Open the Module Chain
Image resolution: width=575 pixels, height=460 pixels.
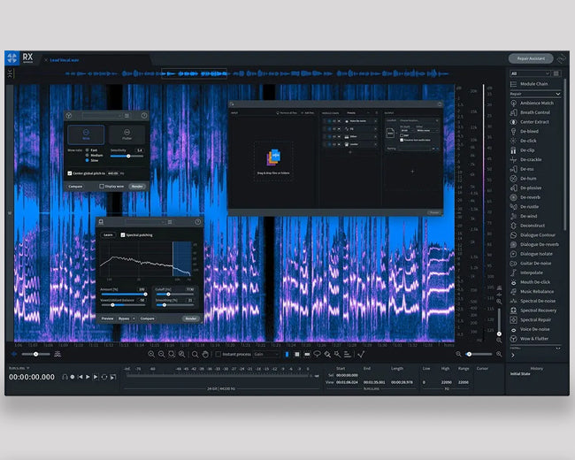(x=533, y=84)
